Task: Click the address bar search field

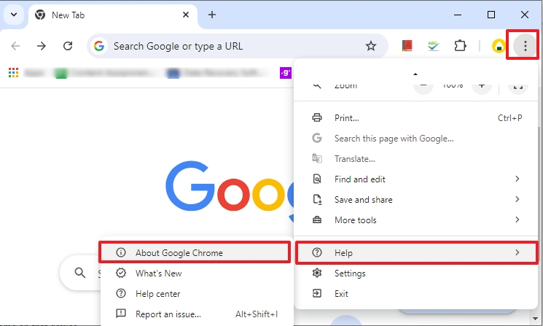Action: click(x=237, y=46)
